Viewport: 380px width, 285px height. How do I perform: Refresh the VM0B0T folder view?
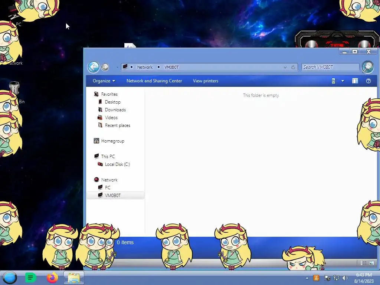pyautogui.click(x=293, y=68)
